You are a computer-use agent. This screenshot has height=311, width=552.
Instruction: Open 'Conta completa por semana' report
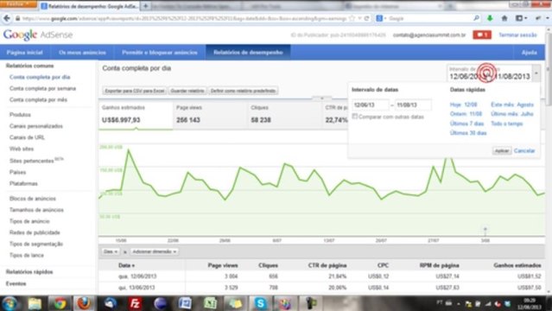[42, 88]
